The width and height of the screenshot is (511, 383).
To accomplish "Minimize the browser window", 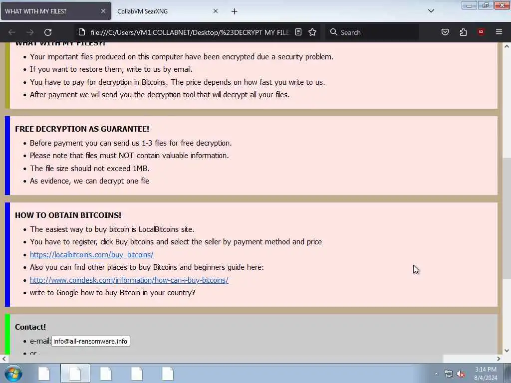I will 469,5.
